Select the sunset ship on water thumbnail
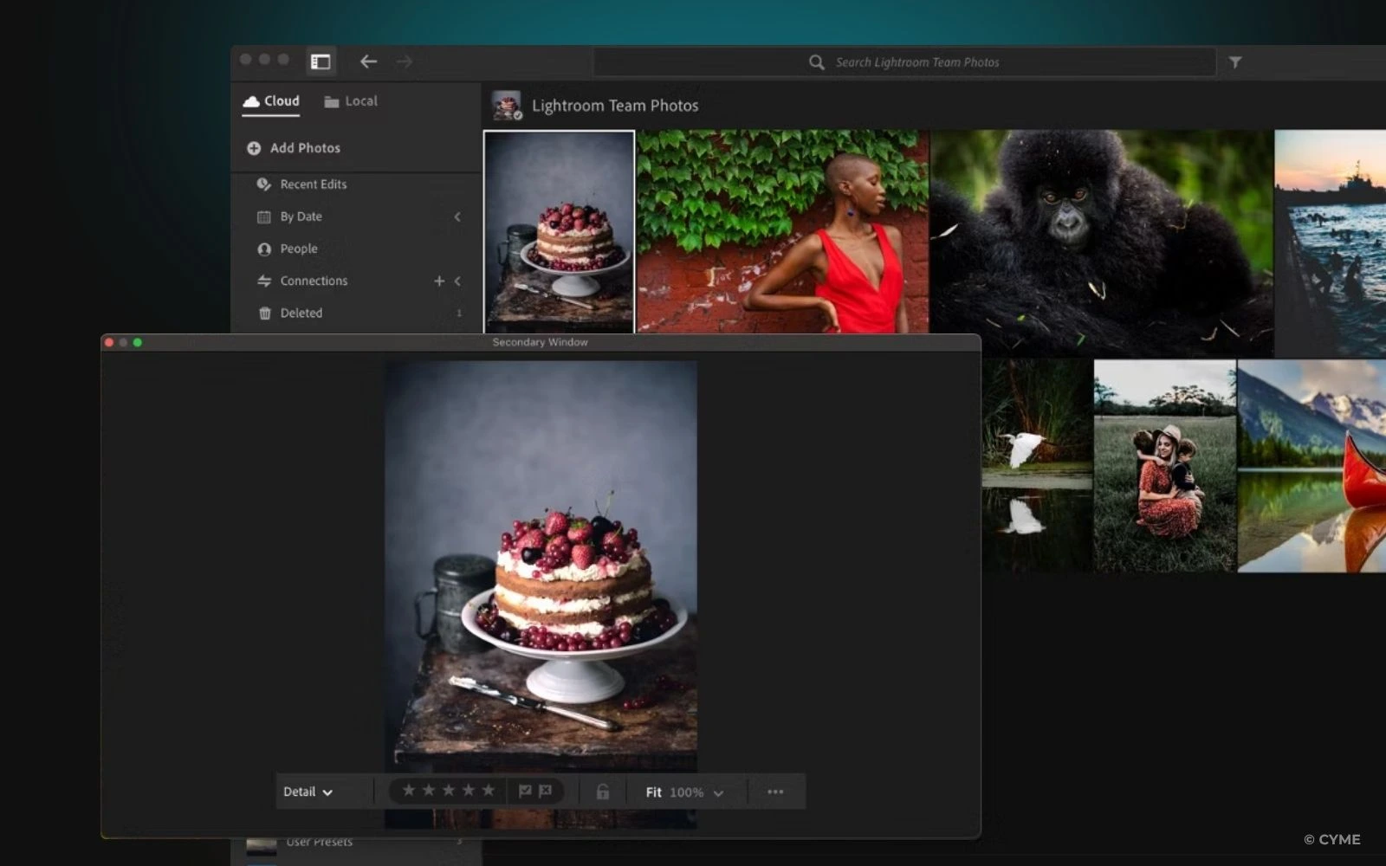 coord(1331,243)
